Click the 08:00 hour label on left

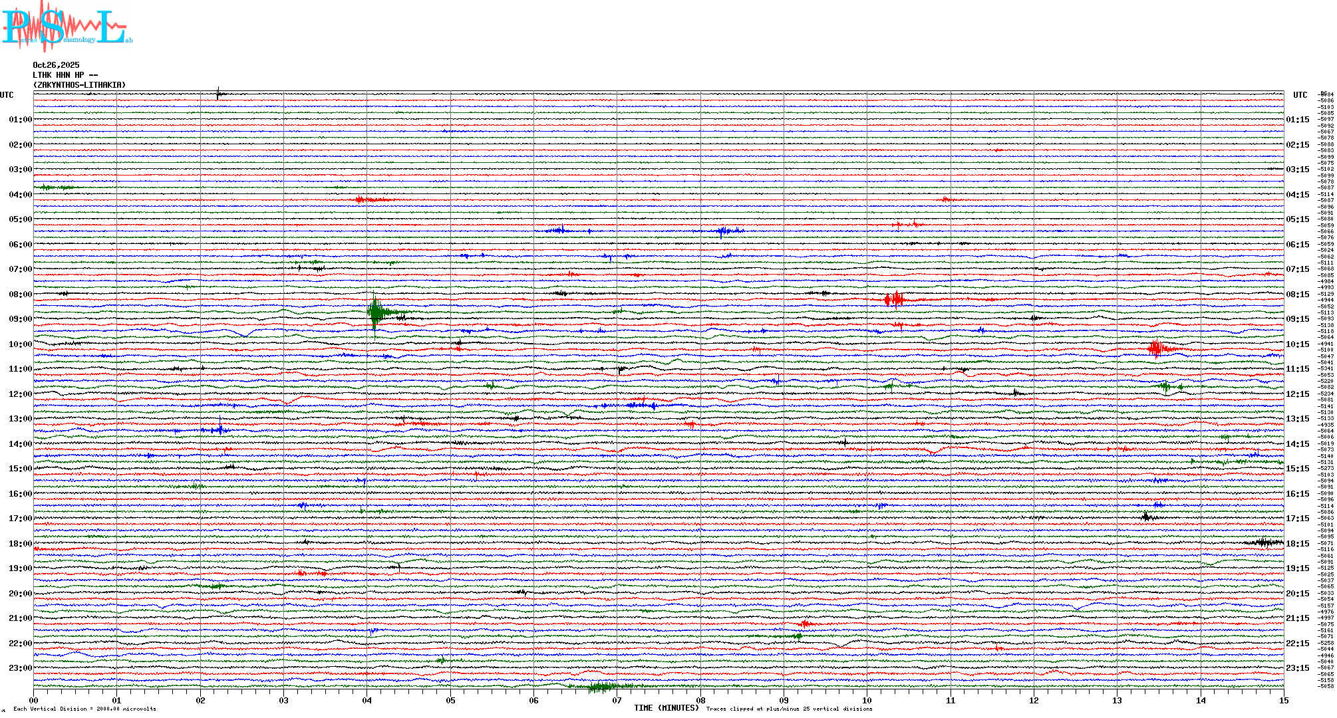20,295
